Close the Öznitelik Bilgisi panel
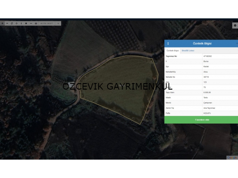238x178 pixels. (237, 43)
